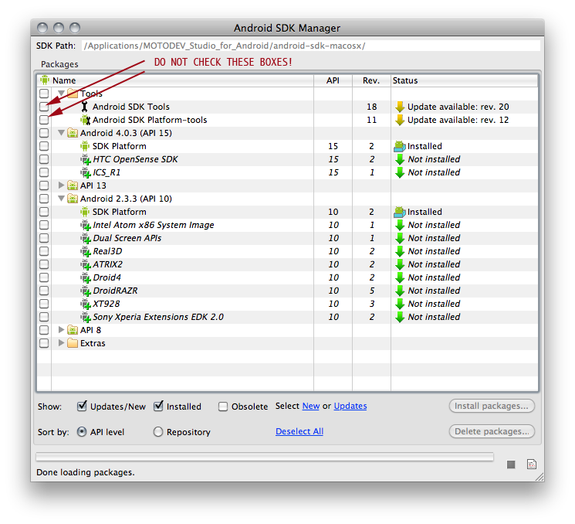Check the API 13 folder checkbox
Image resolution: width=575 pixels, height=524 pixels.
[x=44, y=185]
